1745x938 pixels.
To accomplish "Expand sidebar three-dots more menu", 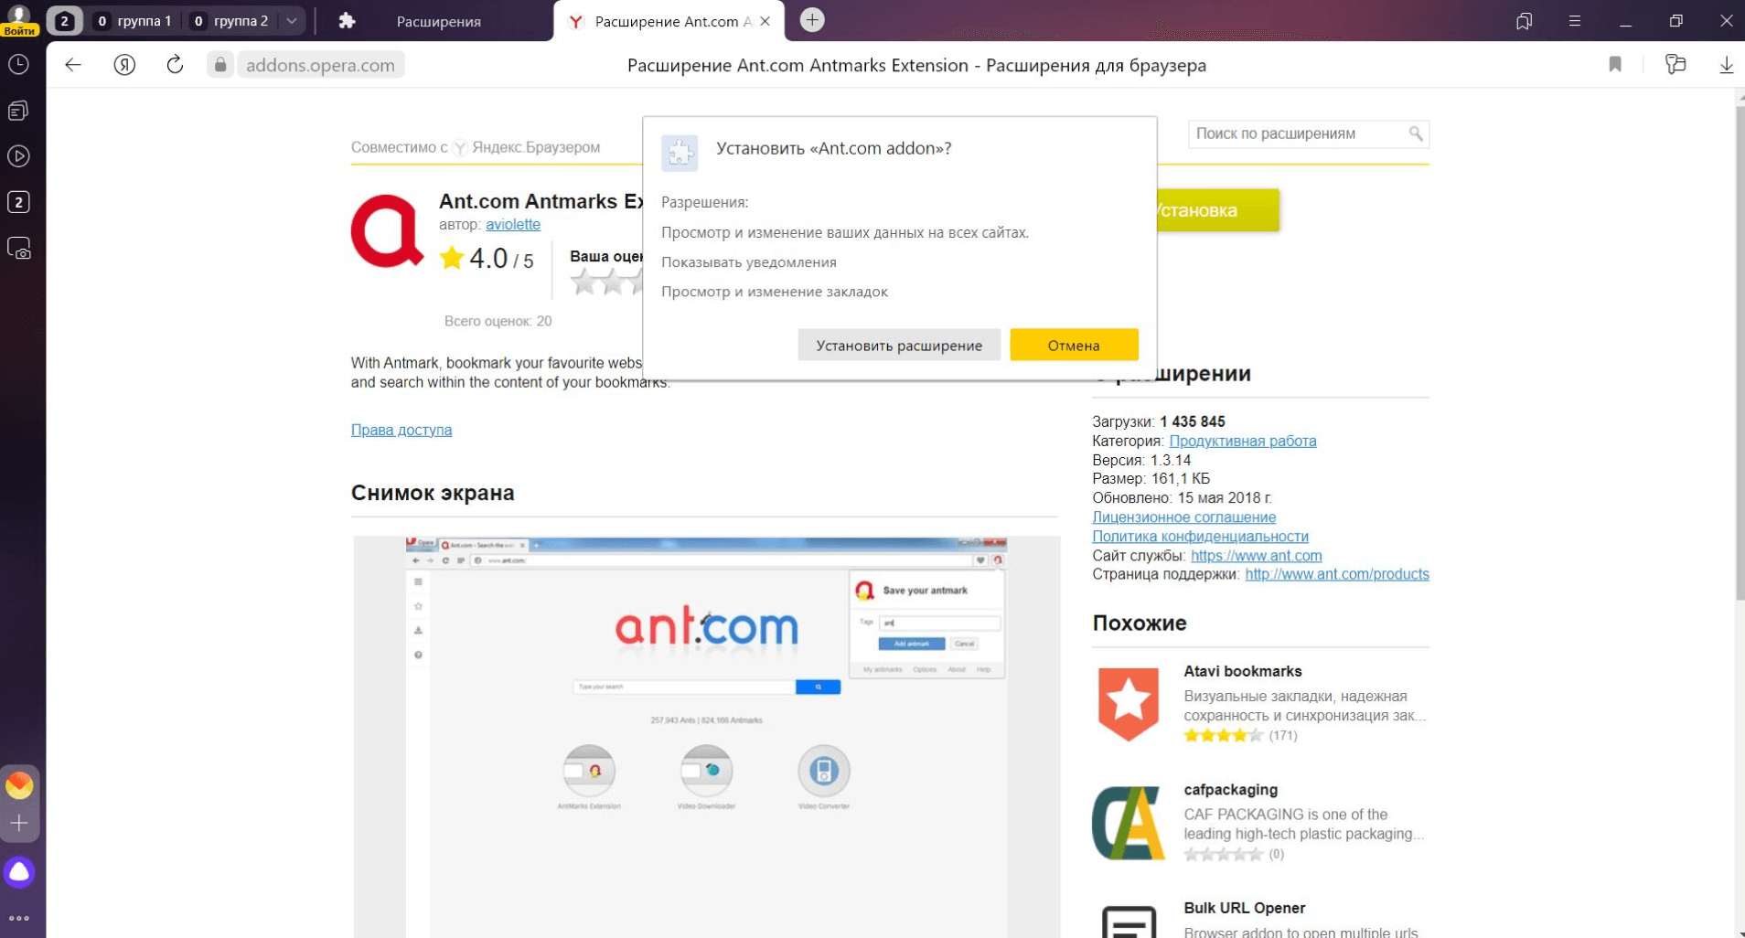I will pos(19,918).
